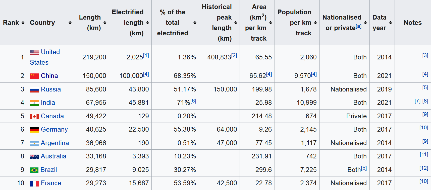The height and width of the screenshot is (190, 431).
Task: Open reference [7] in India notes
Action: 417,101
